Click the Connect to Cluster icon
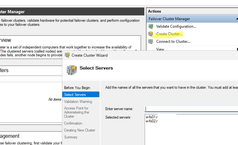This screenshot has height=145, width=238. point(151,42)
